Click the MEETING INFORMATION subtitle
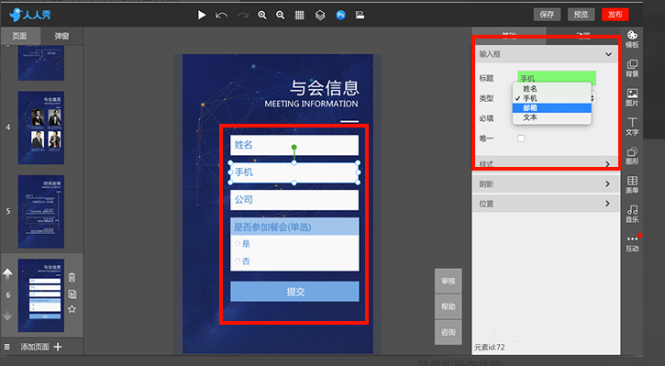The image size is (665, 366). [x=311, y=104]
